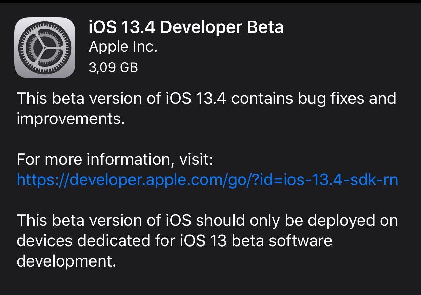Select the Apple Inc. publisher name
The image size is (421, 295).
[123, 47]
